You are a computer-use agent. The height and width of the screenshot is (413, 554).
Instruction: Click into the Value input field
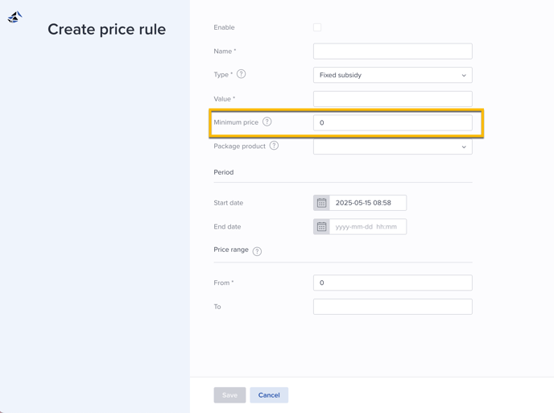[392, 99]
